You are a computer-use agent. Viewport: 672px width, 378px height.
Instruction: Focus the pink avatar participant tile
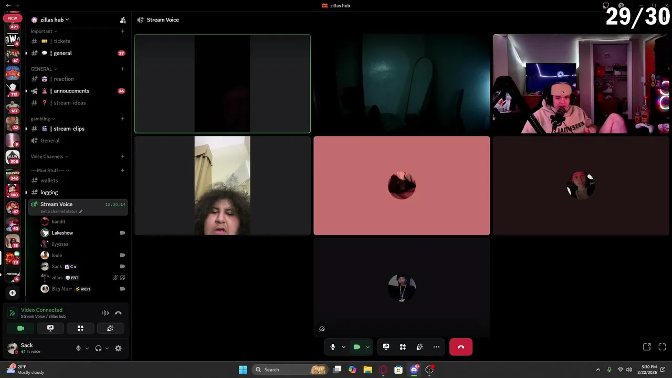pyautogui.click(x=402, y=185)
